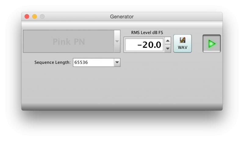244x141 pixels.
Task: Start the generator with the green play button
Action: 212,43
